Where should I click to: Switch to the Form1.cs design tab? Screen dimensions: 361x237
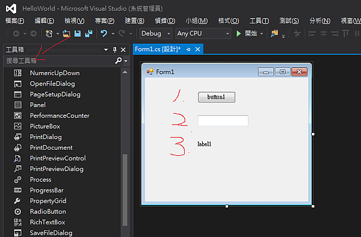coord(158,49)
